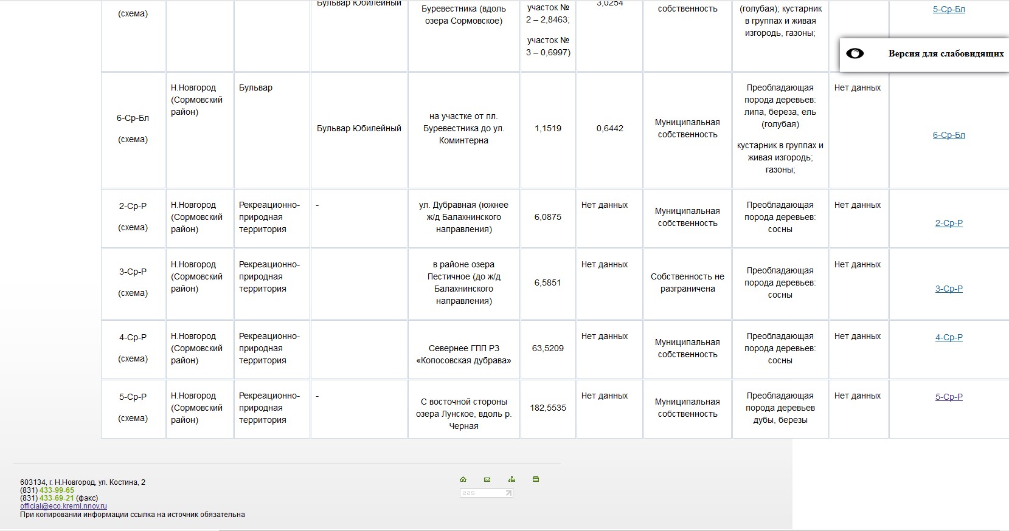Follow the 2-Ср-Р link
The image size is (1009, 531).
[x=949, y=223]
